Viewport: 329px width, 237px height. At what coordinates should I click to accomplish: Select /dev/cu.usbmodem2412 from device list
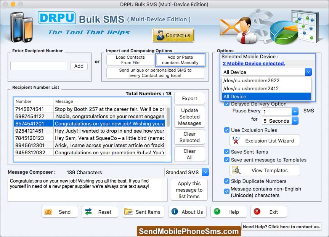(x=266, y=88)
